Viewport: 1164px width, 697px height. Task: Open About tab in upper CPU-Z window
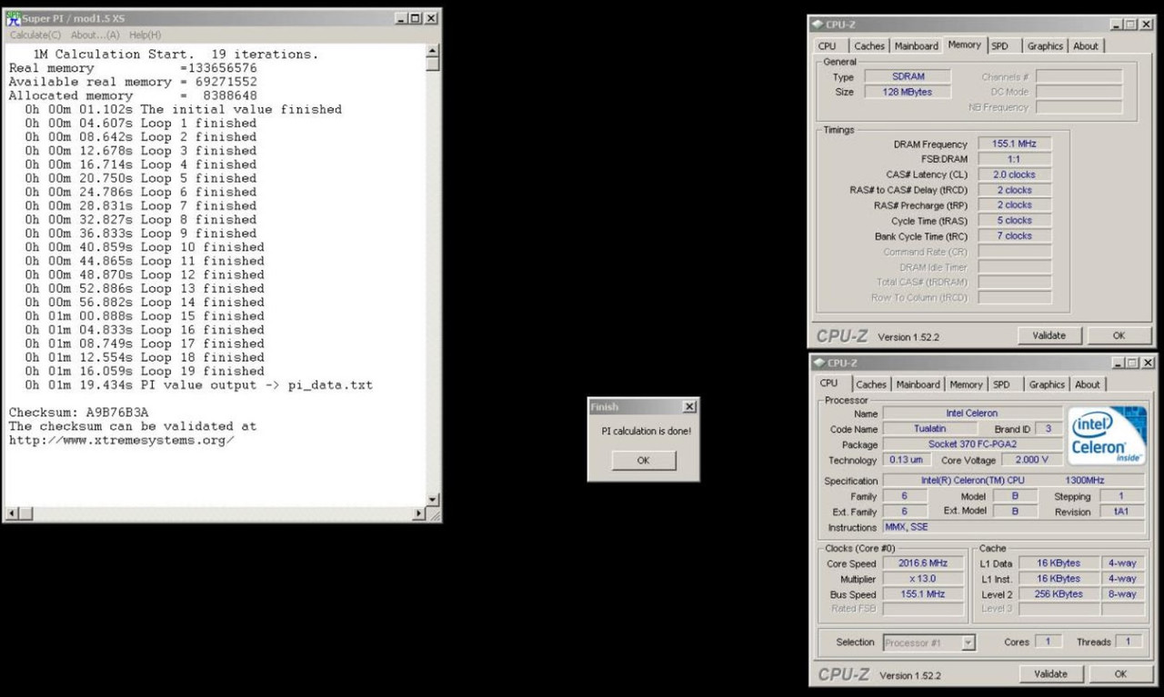1086,46
